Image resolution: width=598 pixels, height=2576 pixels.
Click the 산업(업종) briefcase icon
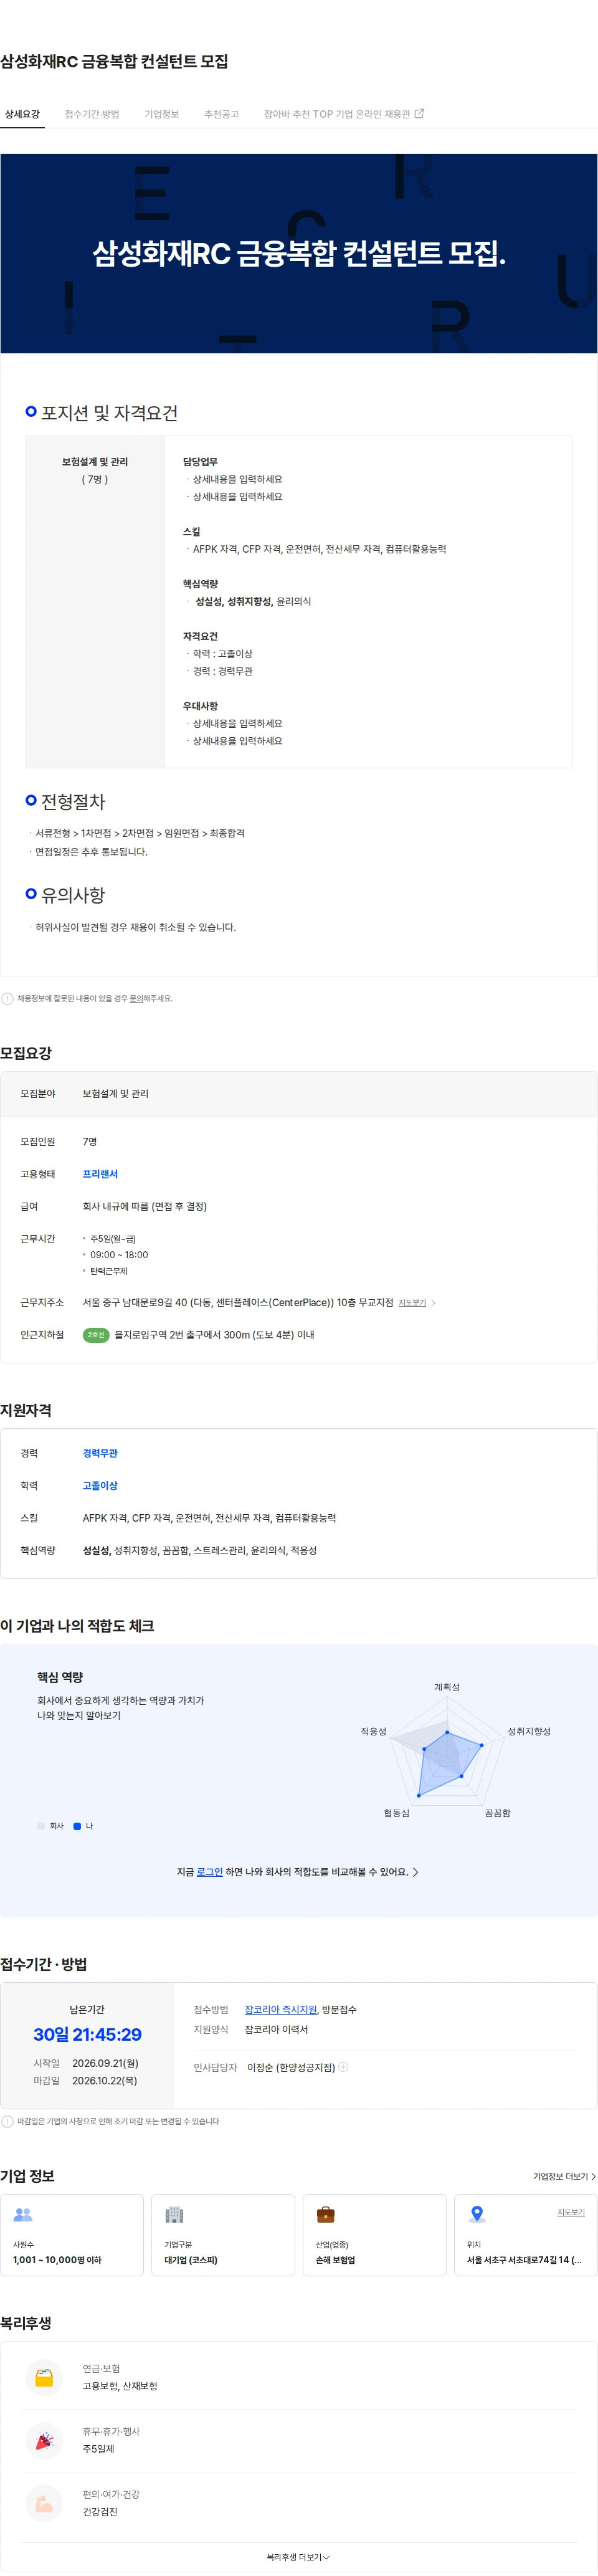click(325, 2214)
